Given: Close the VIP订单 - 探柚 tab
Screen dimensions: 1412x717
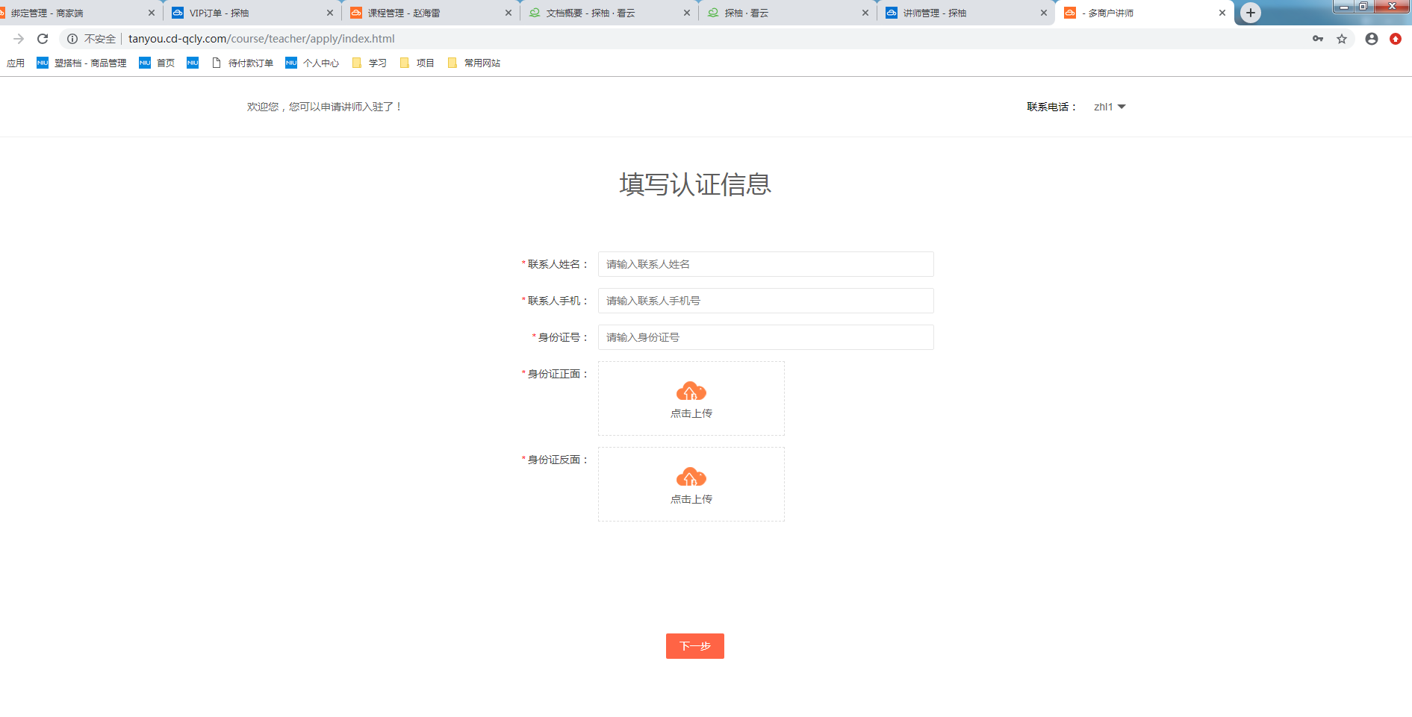Looking at the screenshot, I should tap(330, 13).
